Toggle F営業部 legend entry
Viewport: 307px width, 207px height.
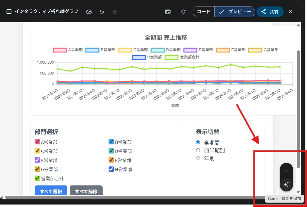(x=231, y=50)
